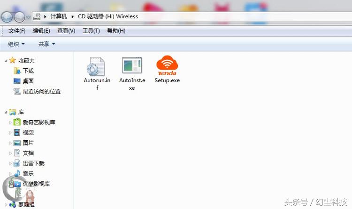Click the forward navigation arrow button
Screen dimensions: 352x209
point(19,17)
